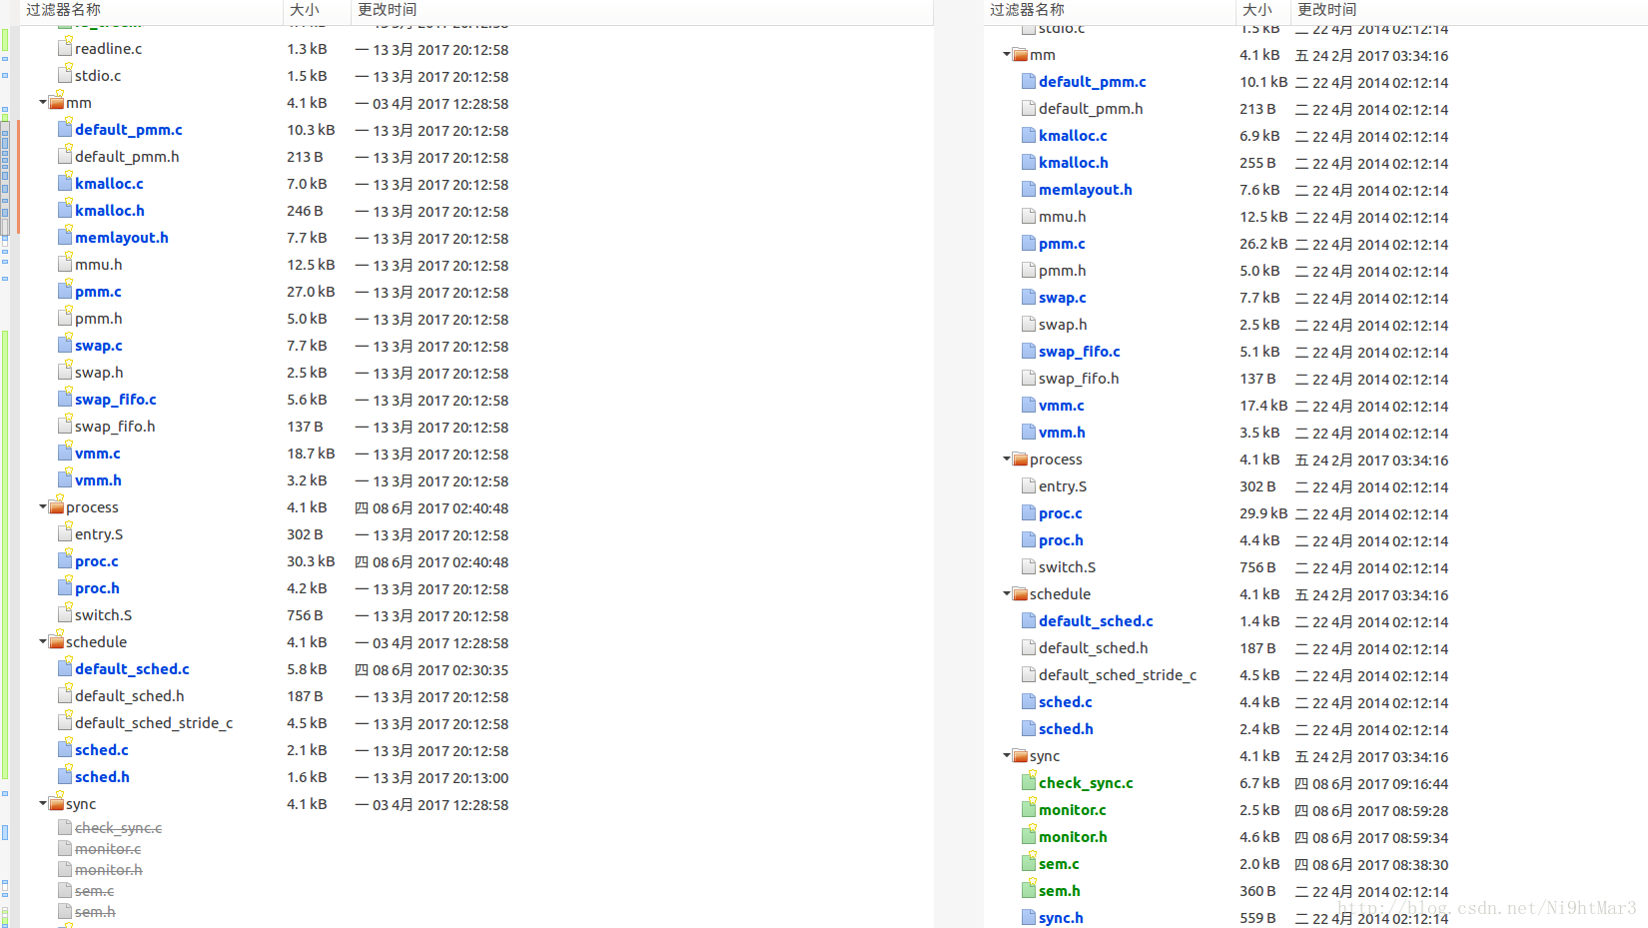
Task: Click right pane kmalloc.h file icon
Action: tap(1029, 162)
